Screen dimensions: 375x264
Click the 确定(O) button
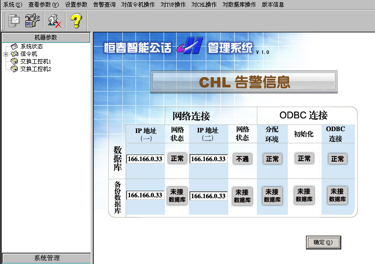click(323, 242)
